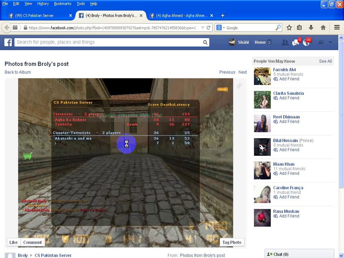Bookmark this page with the star icon
The width and height of the screenshot is (344, 258).
click(x=289, y=28)
